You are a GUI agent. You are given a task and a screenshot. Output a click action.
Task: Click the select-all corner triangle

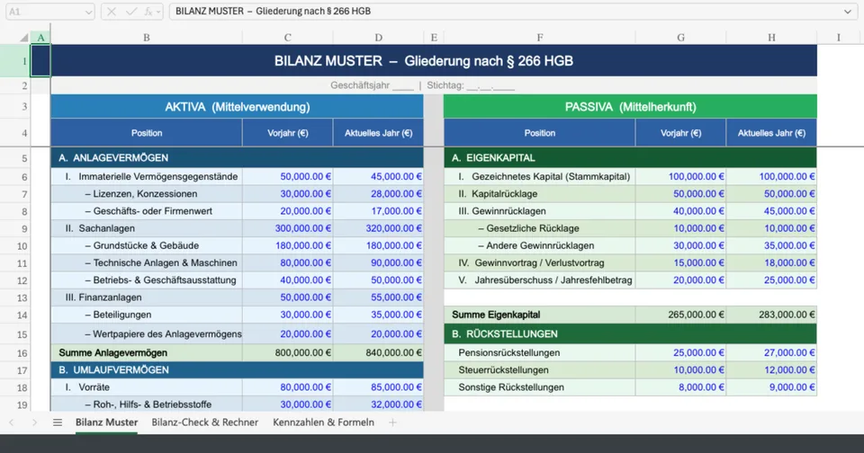click(24, 38)
